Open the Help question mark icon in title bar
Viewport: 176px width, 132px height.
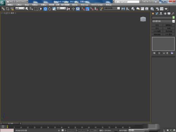point(156,2)
